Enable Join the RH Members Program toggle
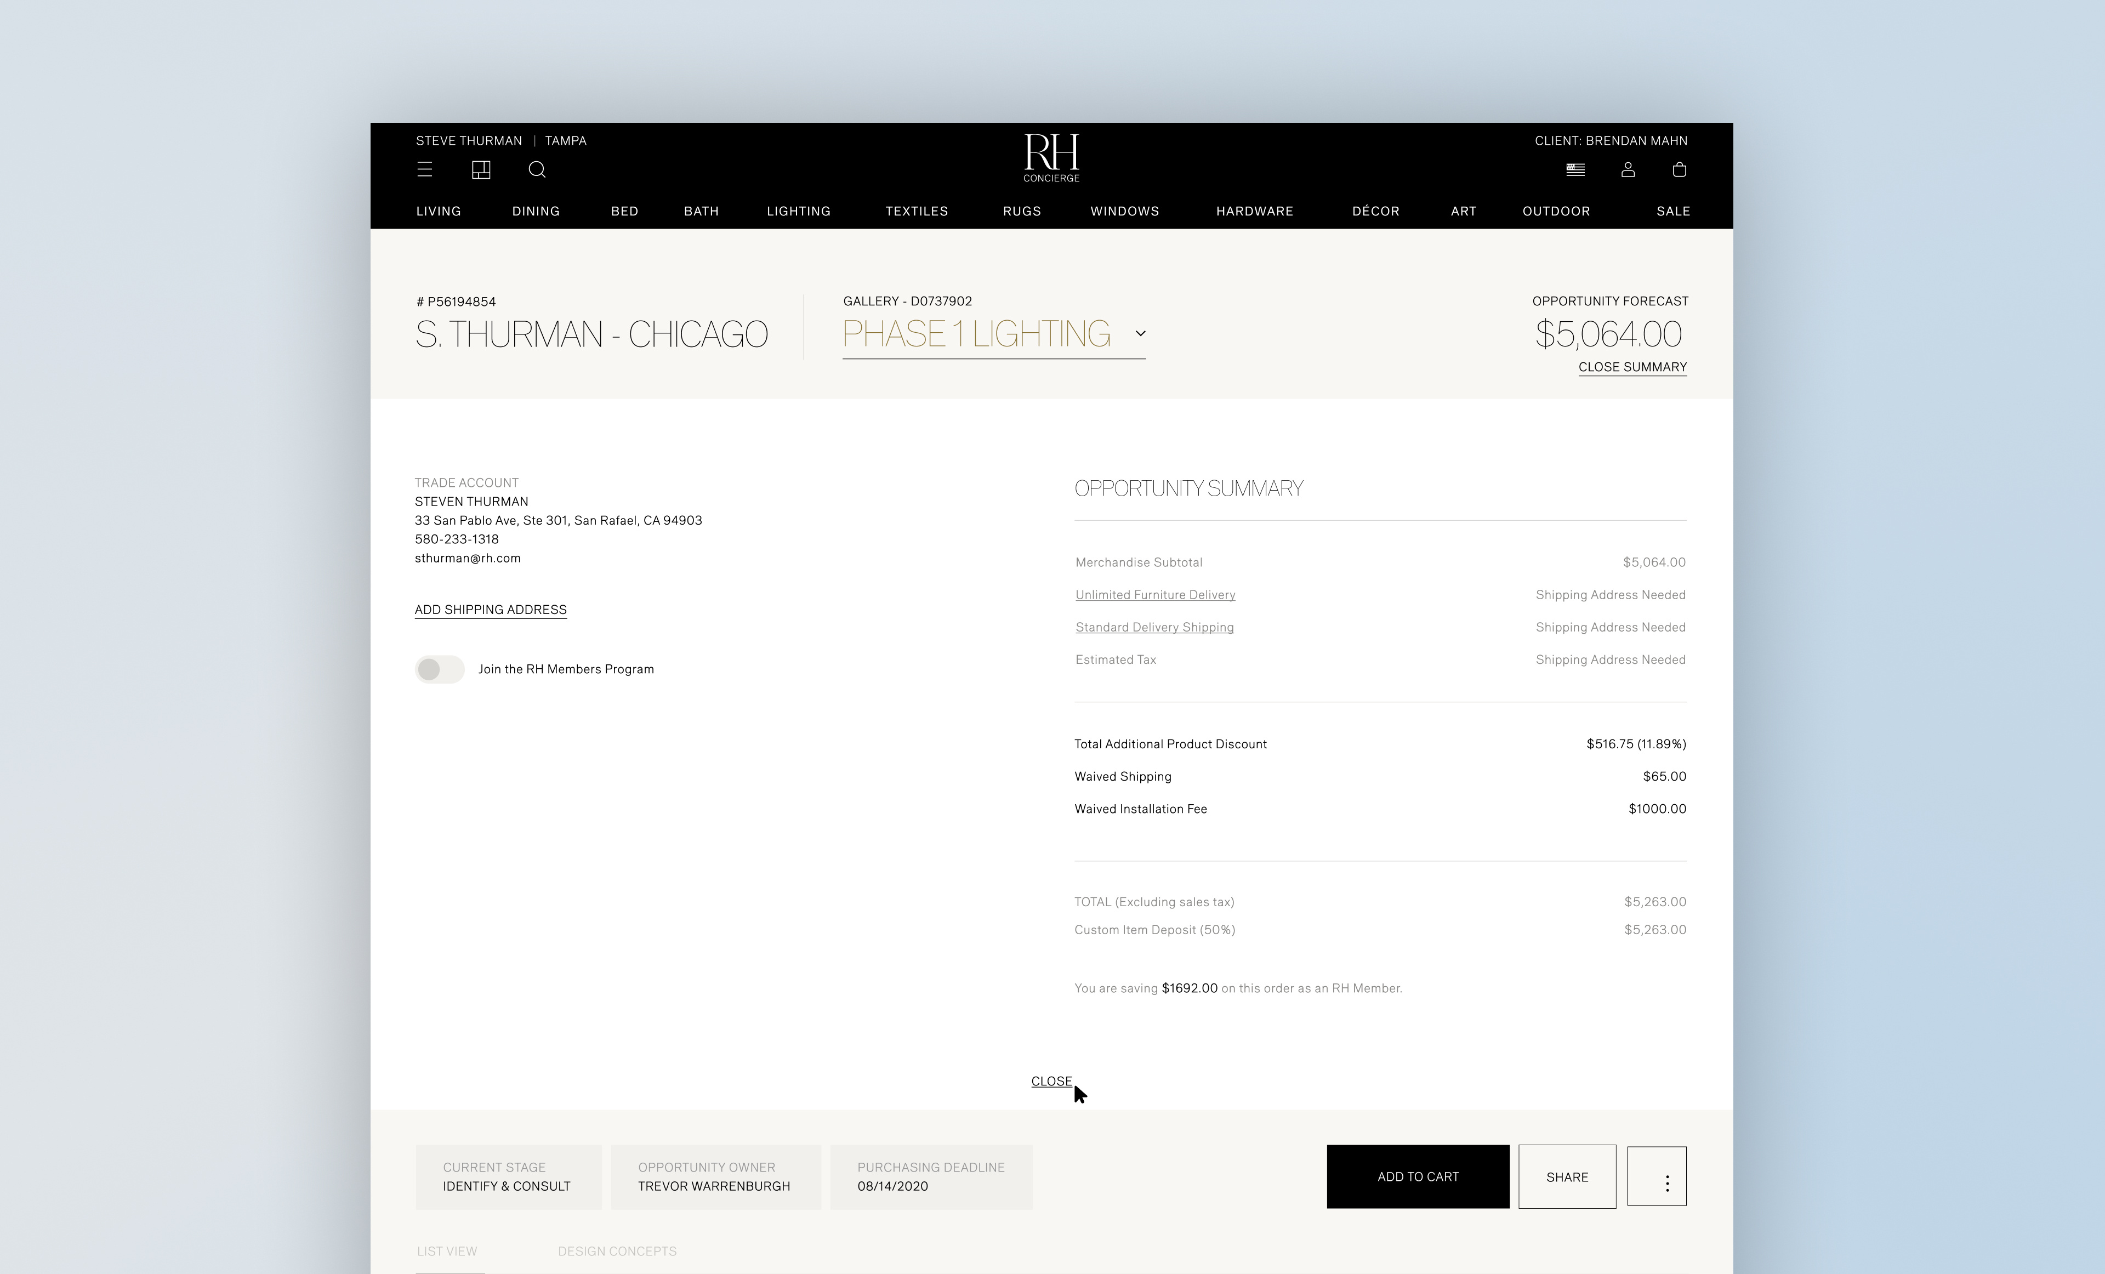2105x1274 pixels. click(x=439, y=669)
